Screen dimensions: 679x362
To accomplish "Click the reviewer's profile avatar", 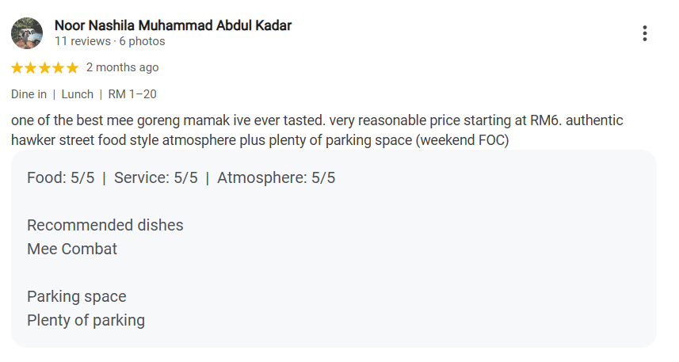I will click(27, 33).
